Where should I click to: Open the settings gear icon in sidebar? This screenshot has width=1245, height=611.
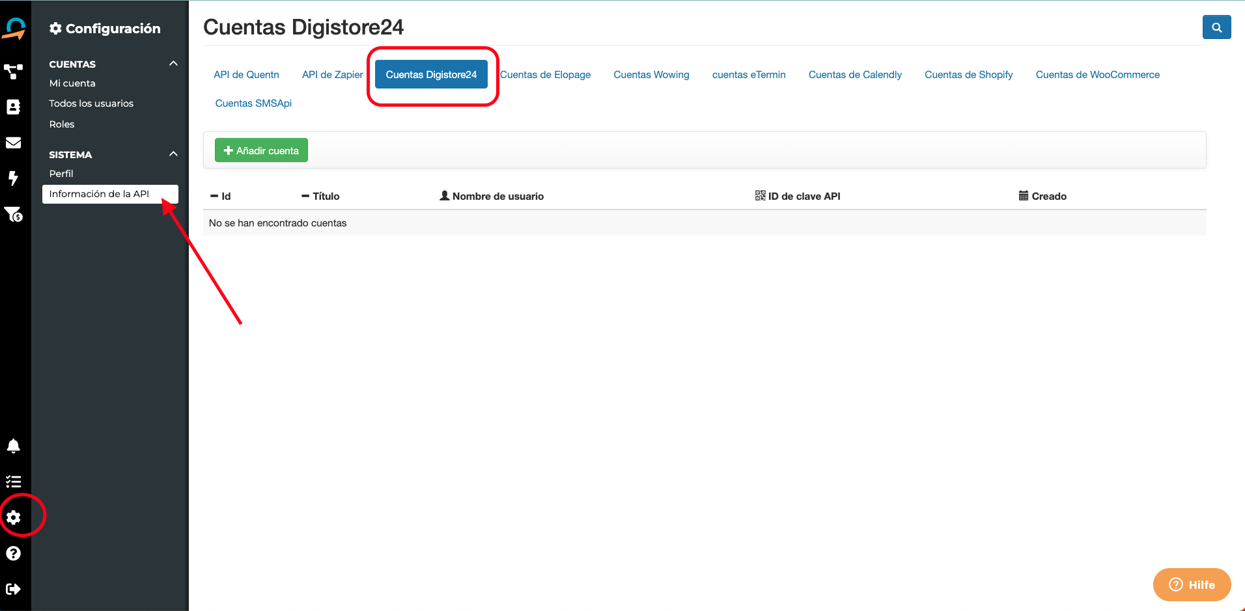tap(14, 517)
